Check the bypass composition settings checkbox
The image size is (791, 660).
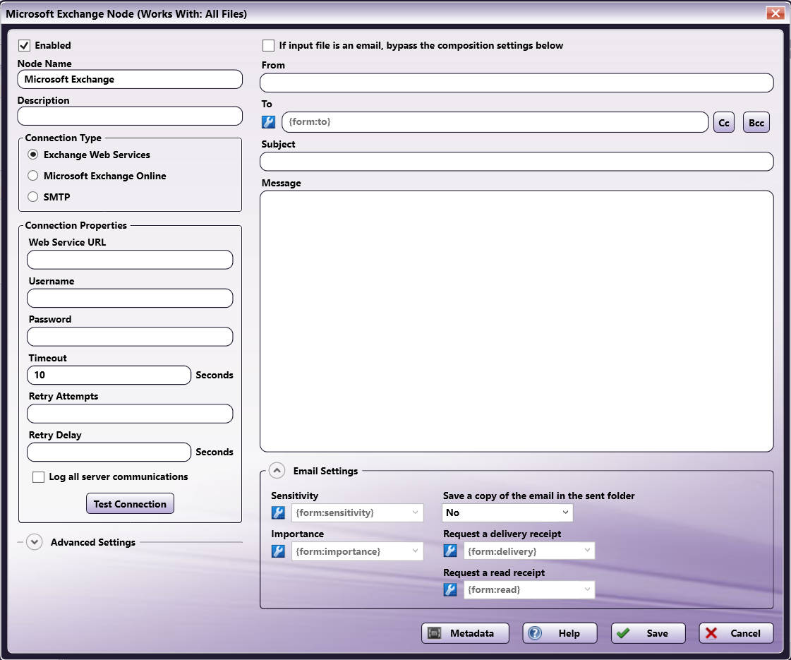coord(268,45)
